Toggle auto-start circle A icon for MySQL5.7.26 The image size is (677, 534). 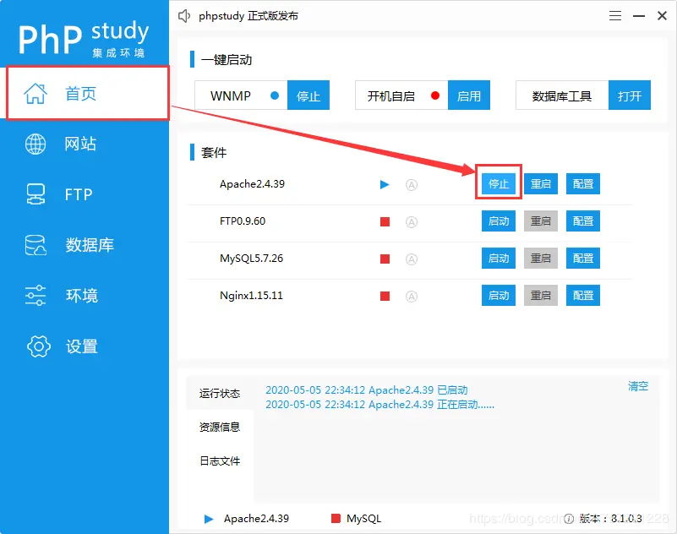[412, 259]
